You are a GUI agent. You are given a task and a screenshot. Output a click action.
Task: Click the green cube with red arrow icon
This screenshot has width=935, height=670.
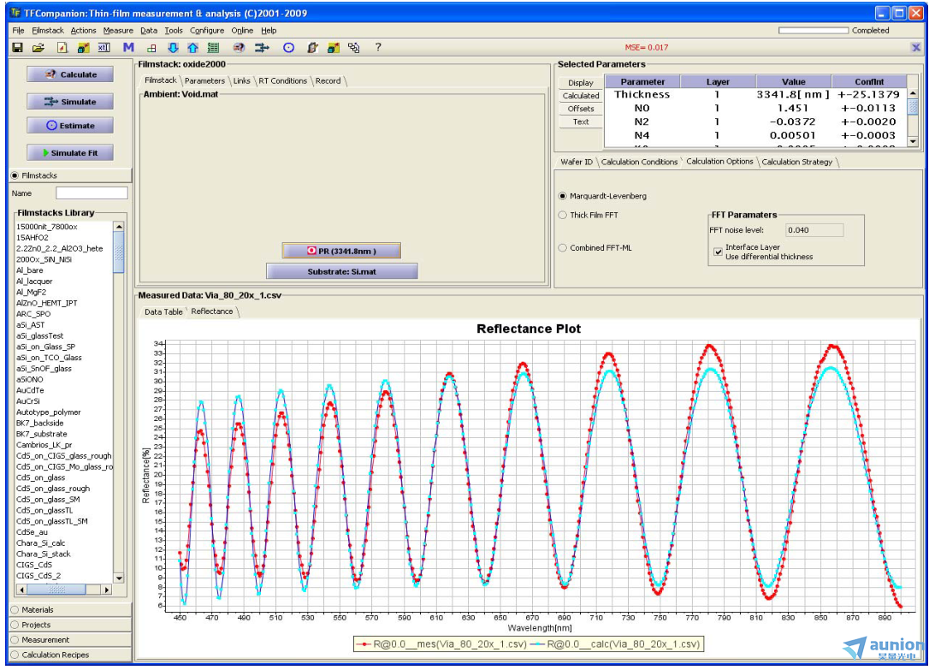point(83,48)
